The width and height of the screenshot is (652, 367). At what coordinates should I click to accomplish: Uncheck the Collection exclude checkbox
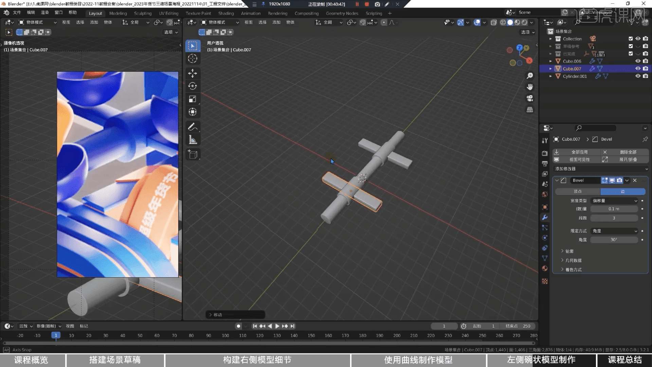631,38
